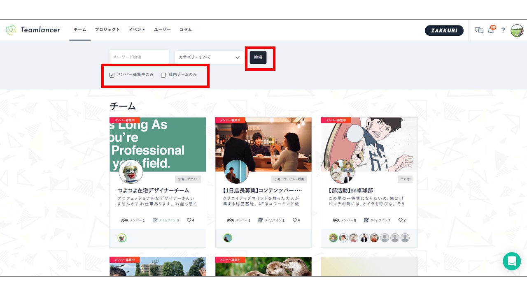
Task: Open the 【部活動】en卓球部 title link
Action: tap(351, 191)
